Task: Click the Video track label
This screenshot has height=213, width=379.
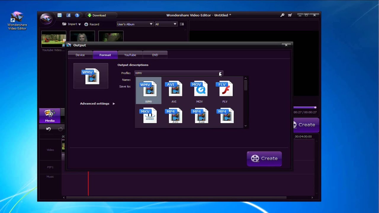Action: [50, 150]
